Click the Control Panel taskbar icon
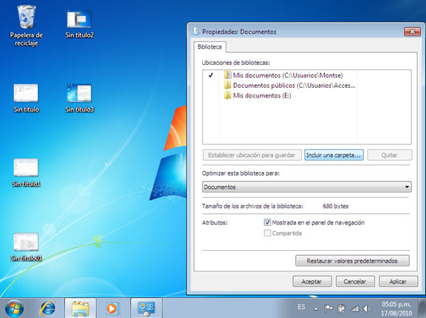 point(146,308)
